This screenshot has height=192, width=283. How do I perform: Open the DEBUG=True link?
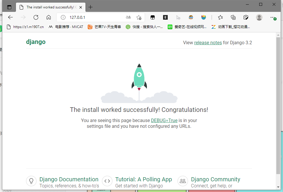pyautogui.click(x=164, y=120)
